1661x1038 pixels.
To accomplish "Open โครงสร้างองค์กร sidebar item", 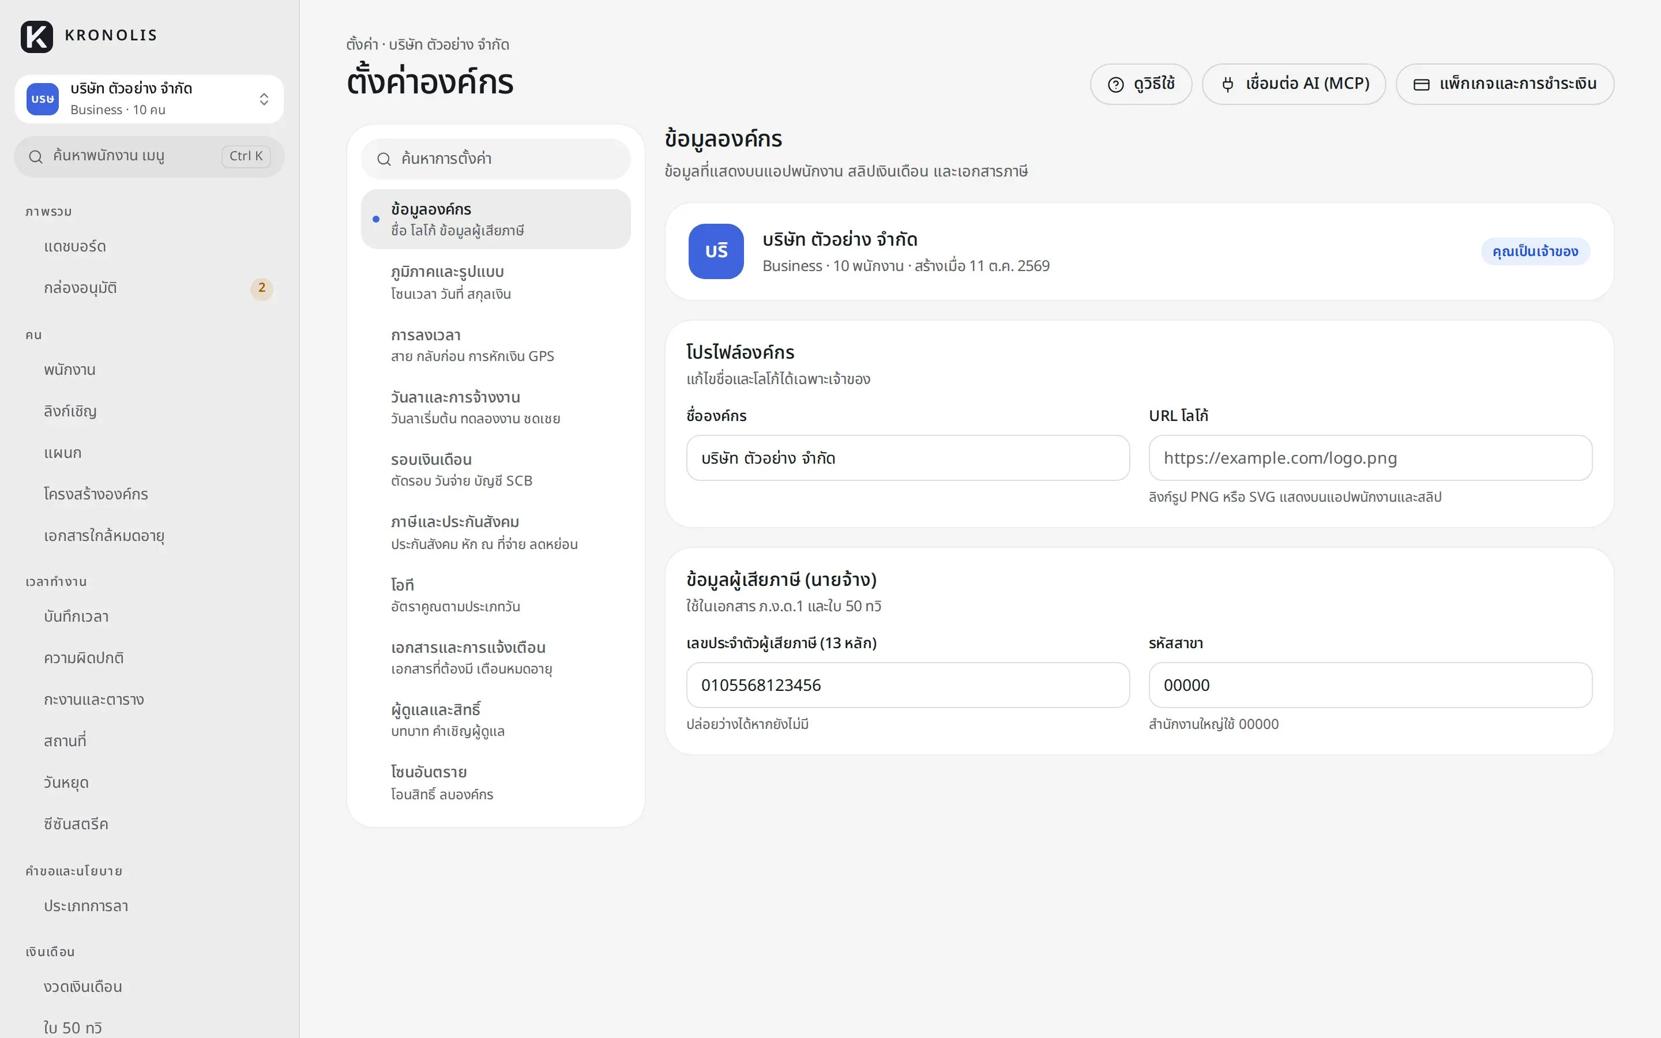I will click(149, 494).
